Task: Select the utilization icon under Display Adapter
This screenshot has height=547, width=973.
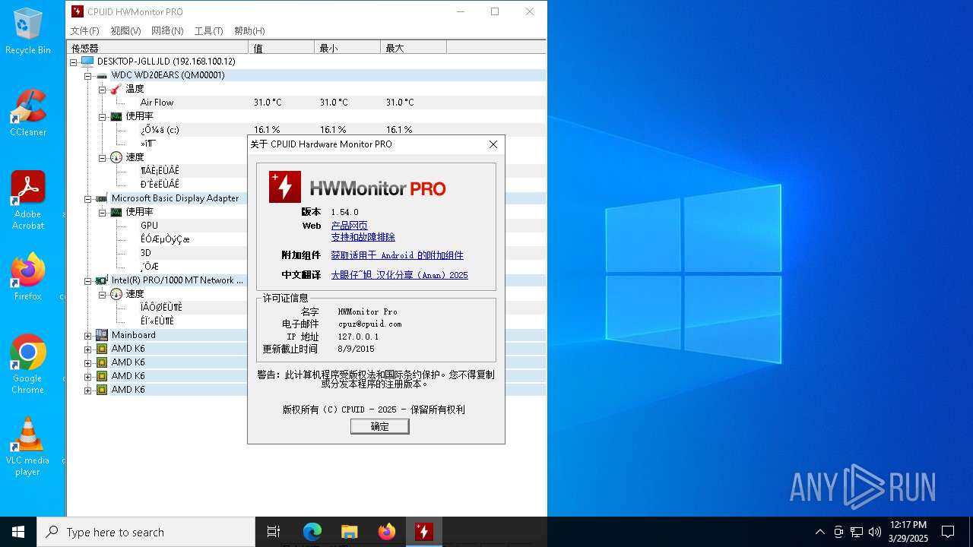Action: point(116,212)
